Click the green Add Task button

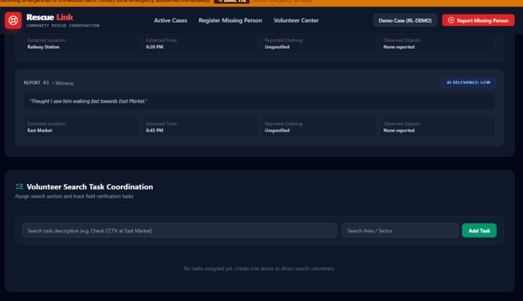479,230
